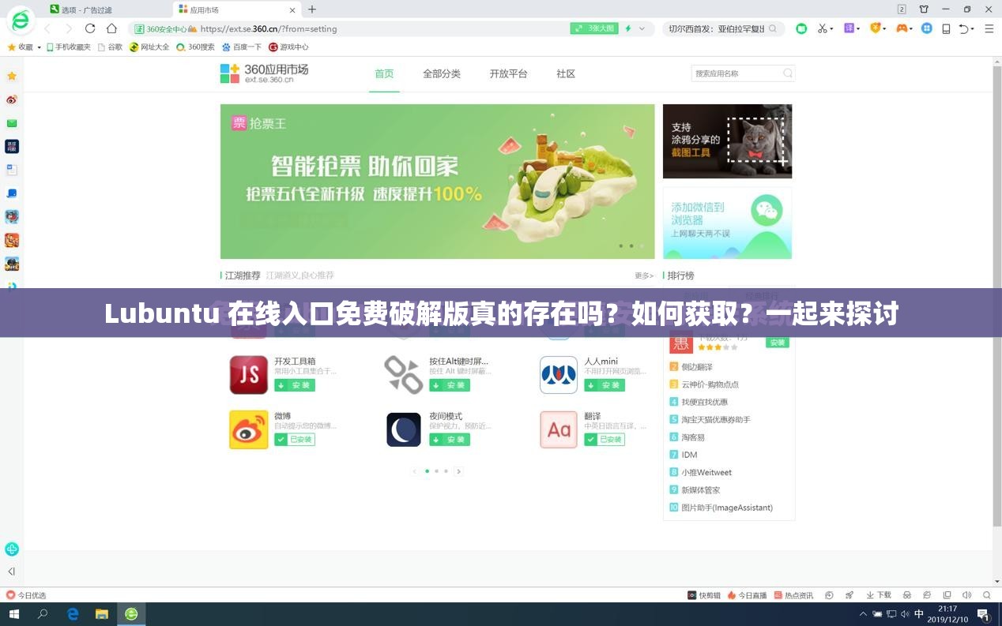Install the 人人mini extension
The width and height of the screenshot is (1002, 626).
pyautogui.click(x=606, y=385)
